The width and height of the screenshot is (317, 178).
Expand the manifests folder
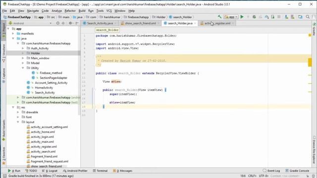click(13, 34)
